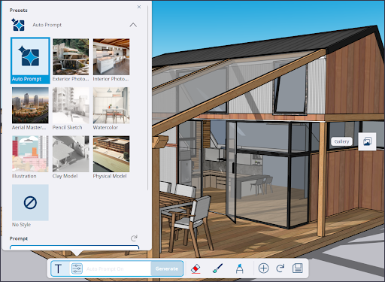Image resolution: width=385 pixels, height=282 pixels.
Task: Select the Paintbrush tool
Action: (x=217, y=268)
